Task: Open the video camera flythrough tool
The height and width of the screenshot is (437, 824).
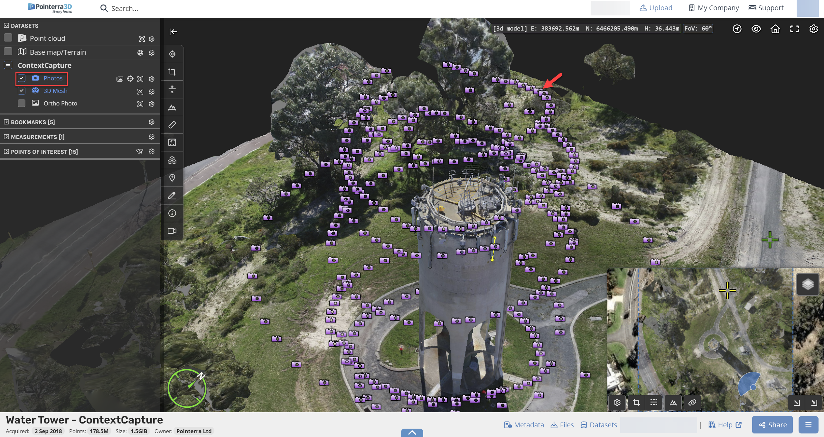Action: point(172,231)
